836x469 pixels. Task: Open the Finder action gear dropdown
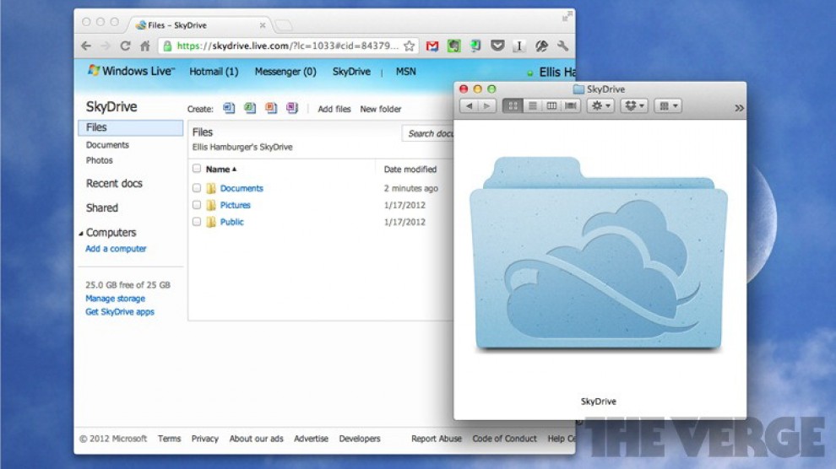pyautogui.click(x=600, y=106)
